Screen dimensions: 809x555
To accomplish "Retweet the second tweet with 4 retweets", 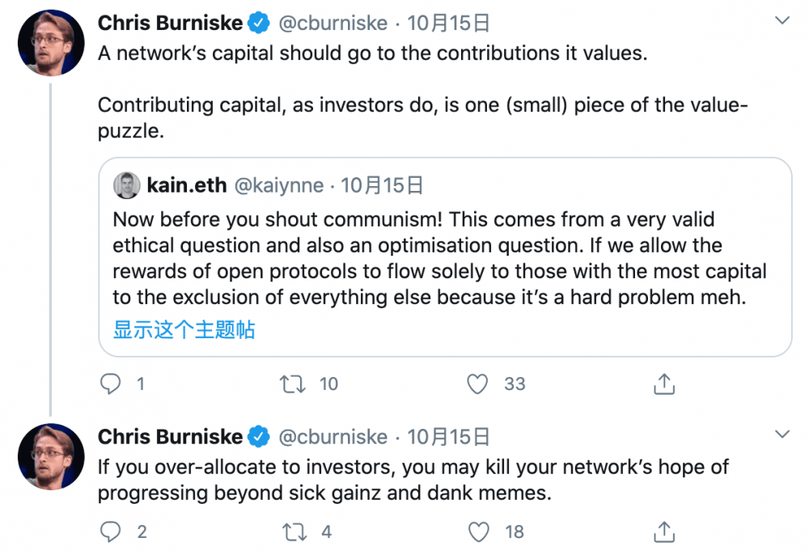I will point(292,532).
